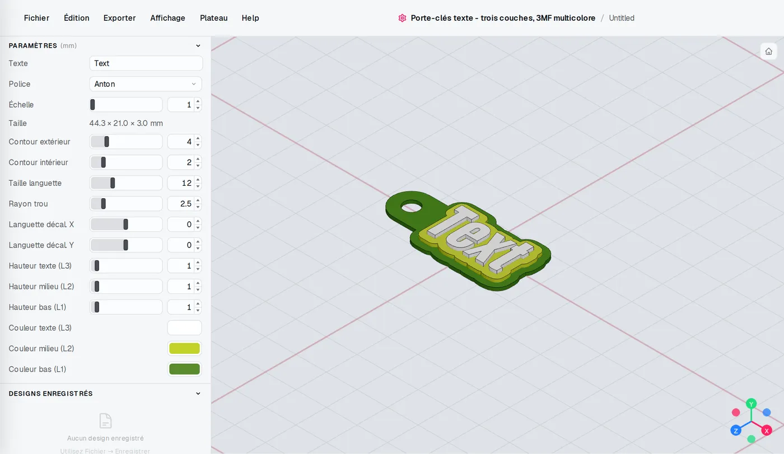
Task: Click the Échelle slider track
Action: [x=126, y=105]
